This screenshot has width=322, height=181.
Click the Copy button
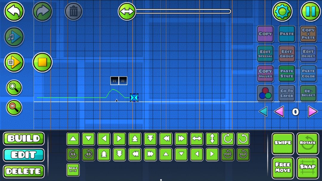tap(265, 34)
